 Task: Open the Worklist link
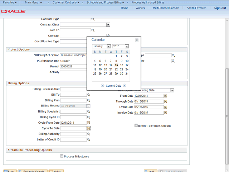point(141,8)
